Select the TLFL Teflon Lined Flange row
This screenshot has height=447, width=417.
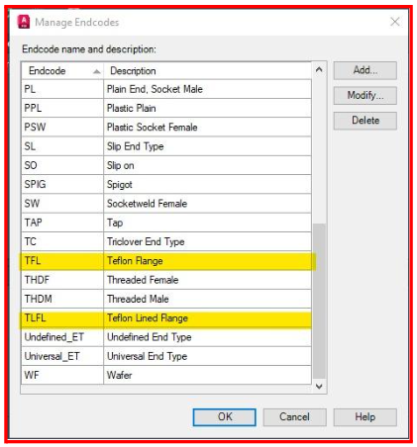[166, 318]
